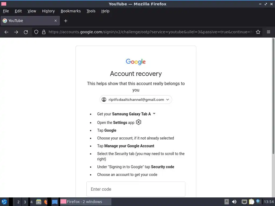Click the Enter code field
Image resolution: width=275 pixels, height=206 pixels.
pos(136,189)
